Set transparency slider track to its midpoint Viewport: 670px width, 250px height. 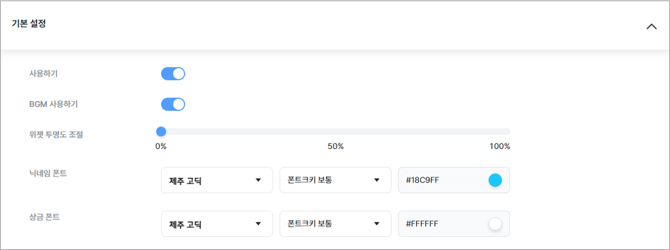[x=336, y=131]
